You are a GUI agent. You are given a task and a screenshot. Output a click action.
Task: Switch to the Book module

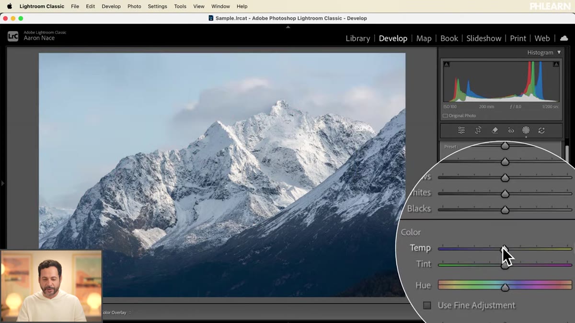[449, 38]
